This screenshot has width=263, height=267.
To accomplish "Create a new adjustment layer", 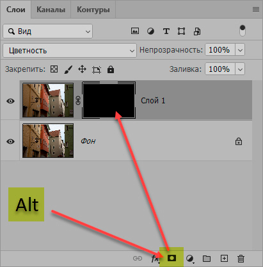I will click(190, 259).
